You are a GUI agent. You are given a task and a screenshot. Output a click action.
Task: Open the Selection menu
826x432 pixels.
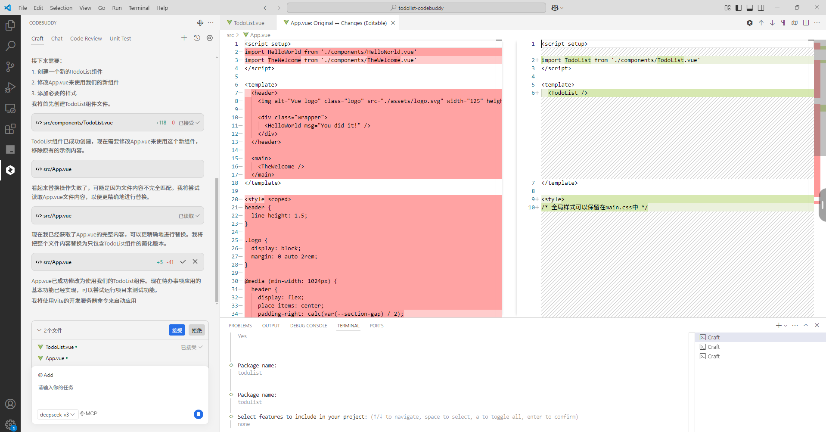[61, 8]
